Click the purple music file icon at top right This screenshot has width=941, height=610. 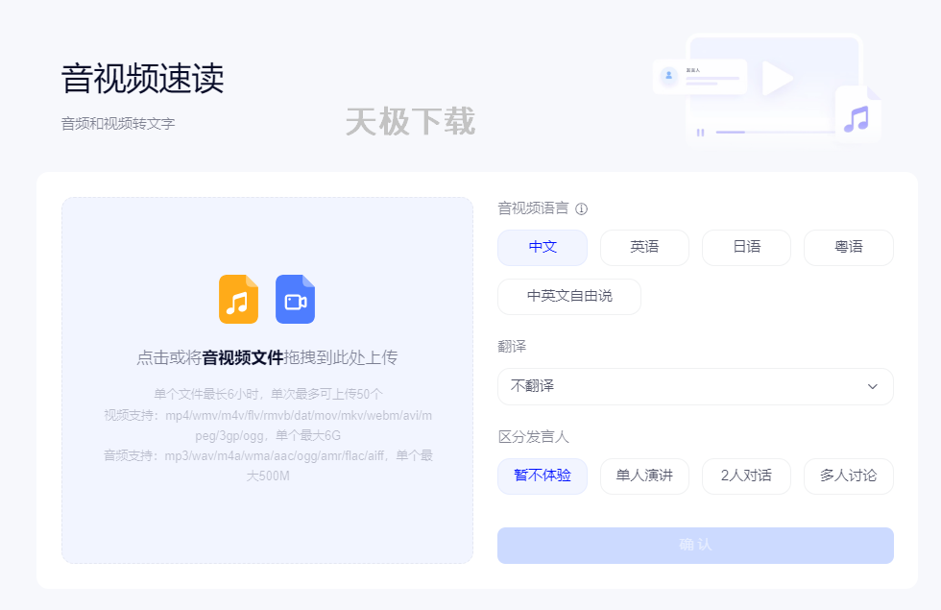pyautogui.click(x=857, y=118)
